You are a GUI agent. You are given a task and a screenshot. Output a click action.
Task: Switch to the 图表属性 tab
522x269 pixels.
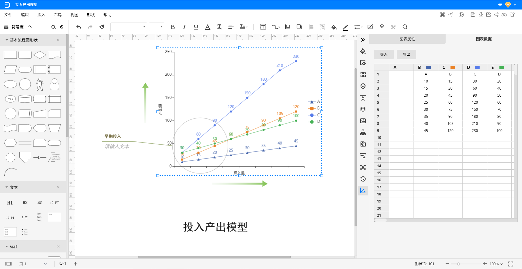(407, 39)
